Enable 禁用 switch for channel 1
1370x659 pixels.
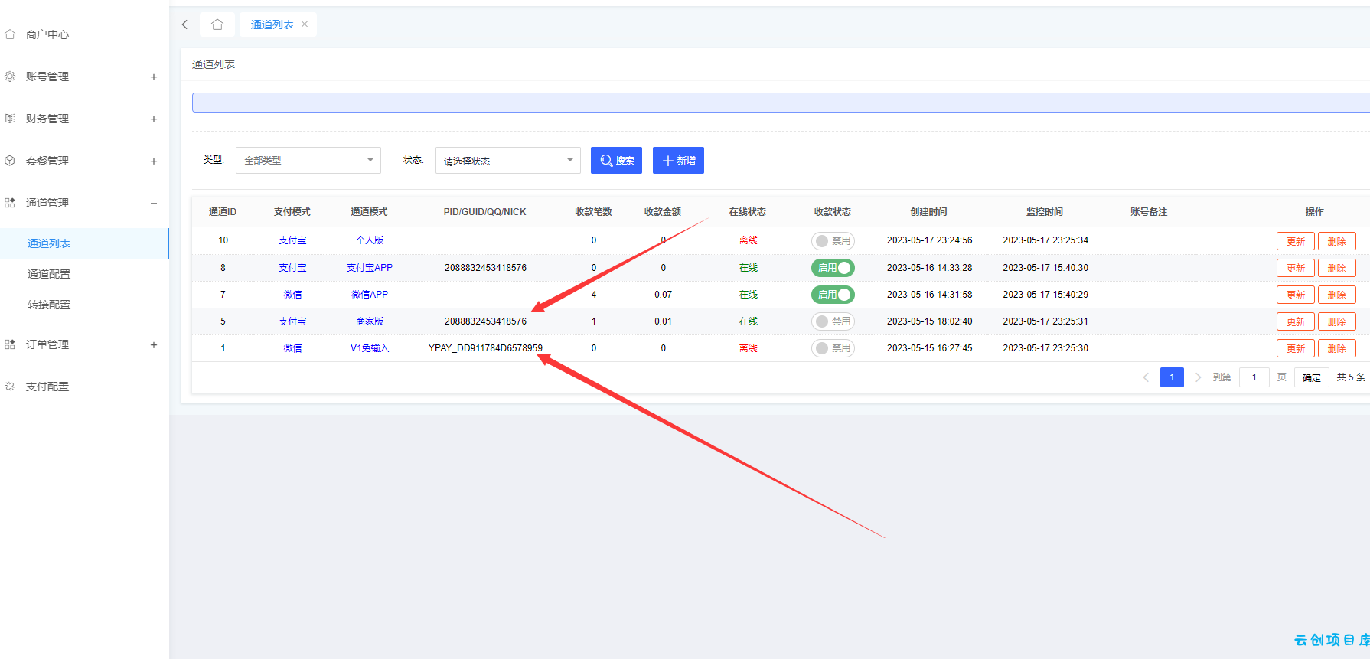833,348
